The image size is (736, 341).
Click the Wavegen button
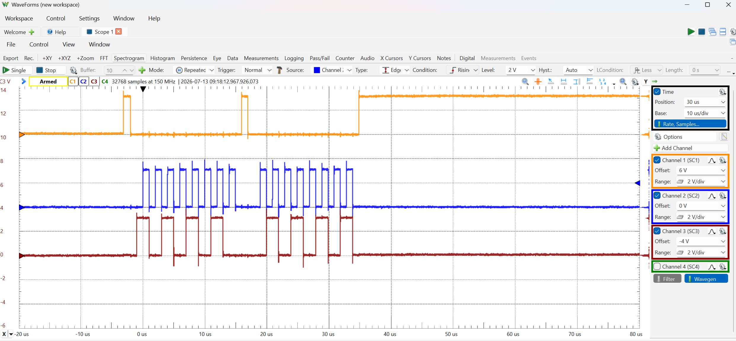pos(706,279)
